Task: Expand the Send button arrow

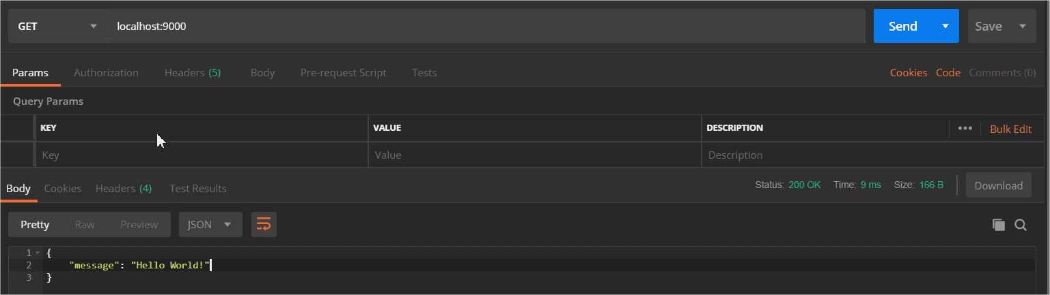Action: [945, 27]
